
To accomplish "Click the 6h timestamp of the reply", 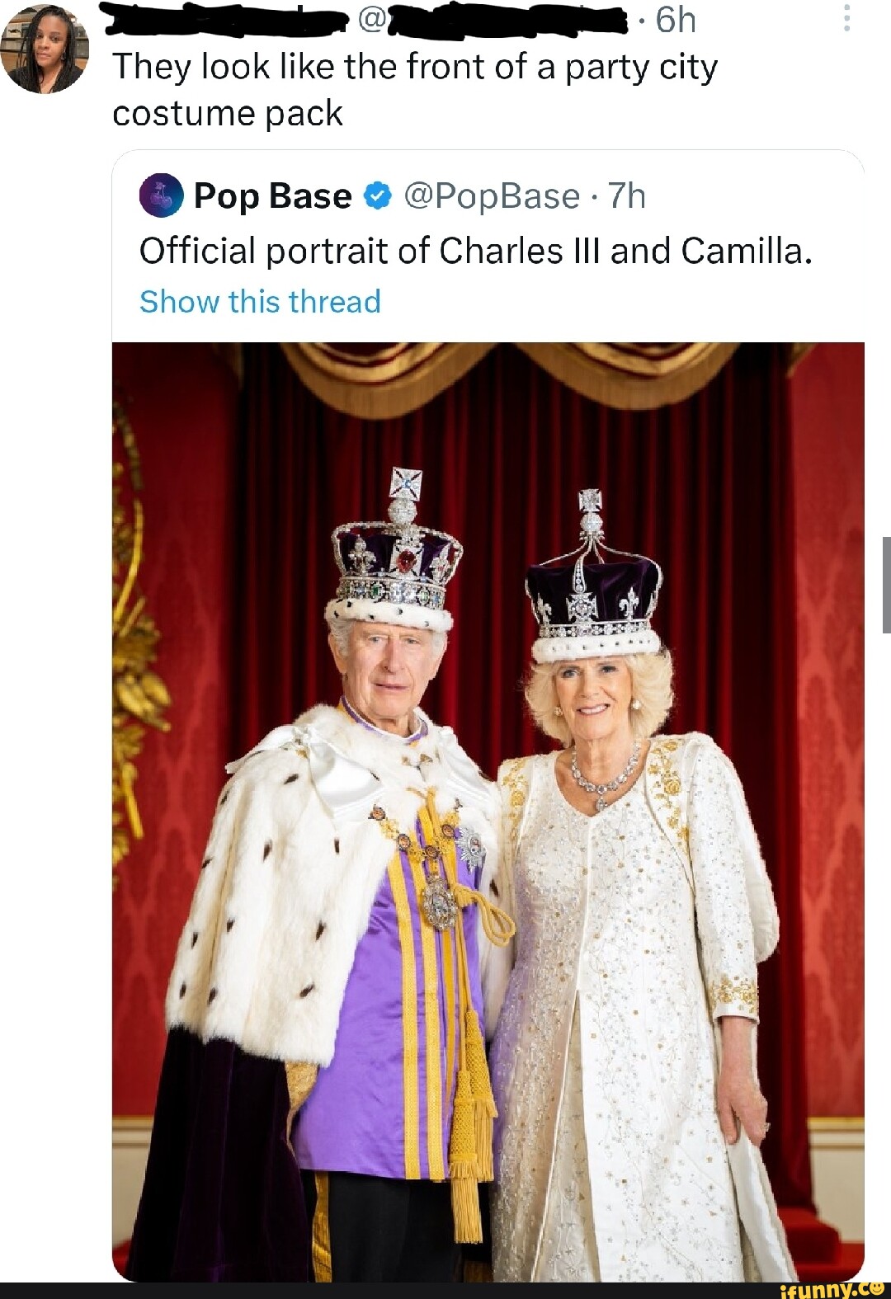I will pos(676,20).
